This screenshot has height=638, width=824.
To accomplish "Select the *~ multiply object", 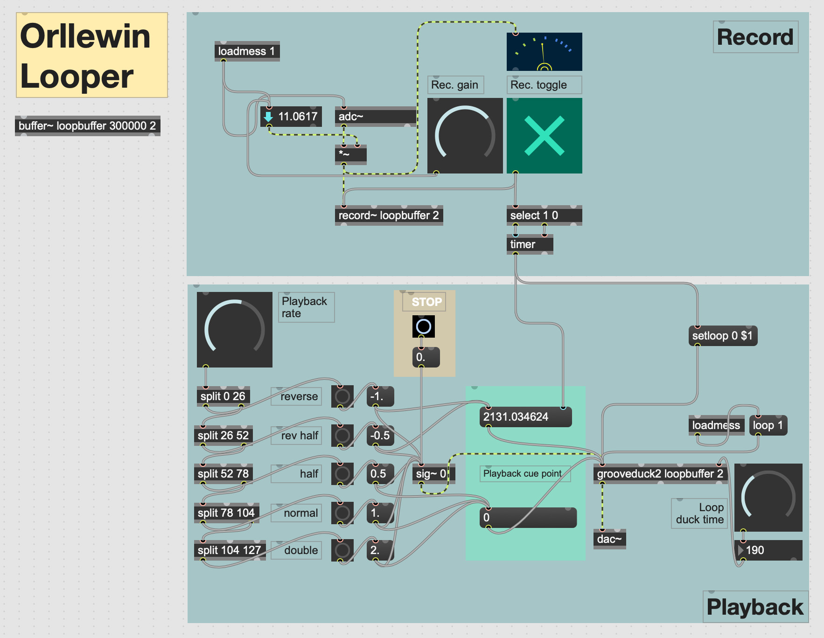I will [351, 155].
